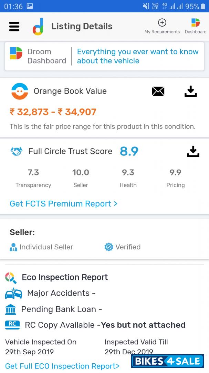Tap the Transparency score 7.3

click(x=33, y=172)
